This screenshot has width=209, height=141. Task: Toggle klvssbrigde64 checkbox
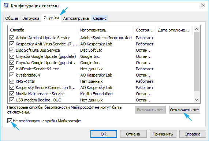click(x=12, y=75)
